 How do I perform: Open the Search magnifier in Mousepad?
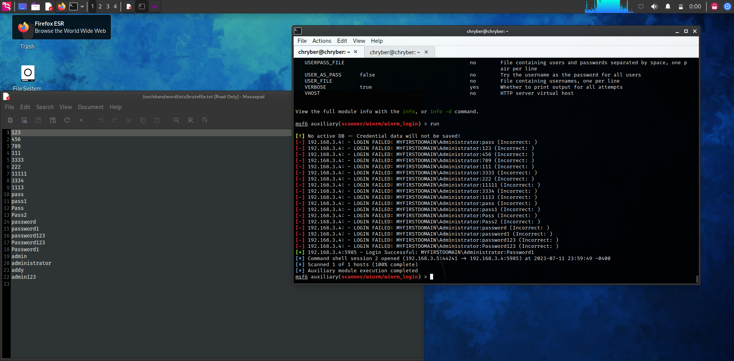(177, 120)
